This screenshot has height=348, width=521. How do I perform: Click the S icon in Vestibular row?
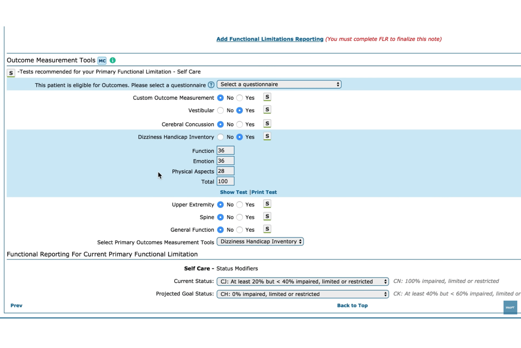tap(267, 110)
